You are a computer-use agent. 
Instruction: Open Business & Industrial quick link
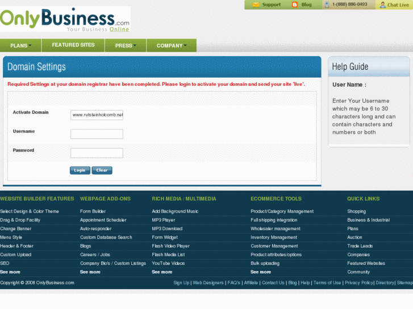point(369,220)
